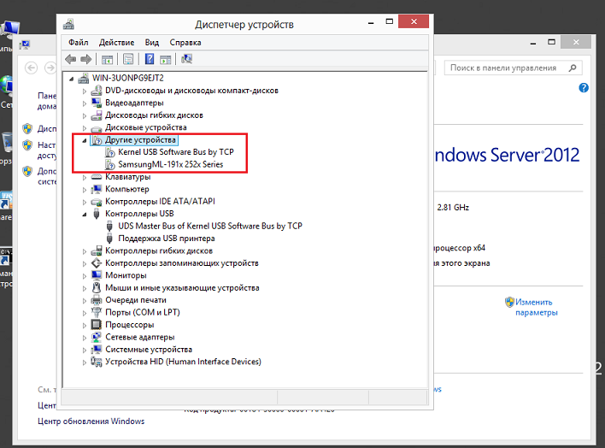This screenshot has height=448, width=605.
Task: Open the Действие menu
Action: pyautogui.click(x=116, y=42)
